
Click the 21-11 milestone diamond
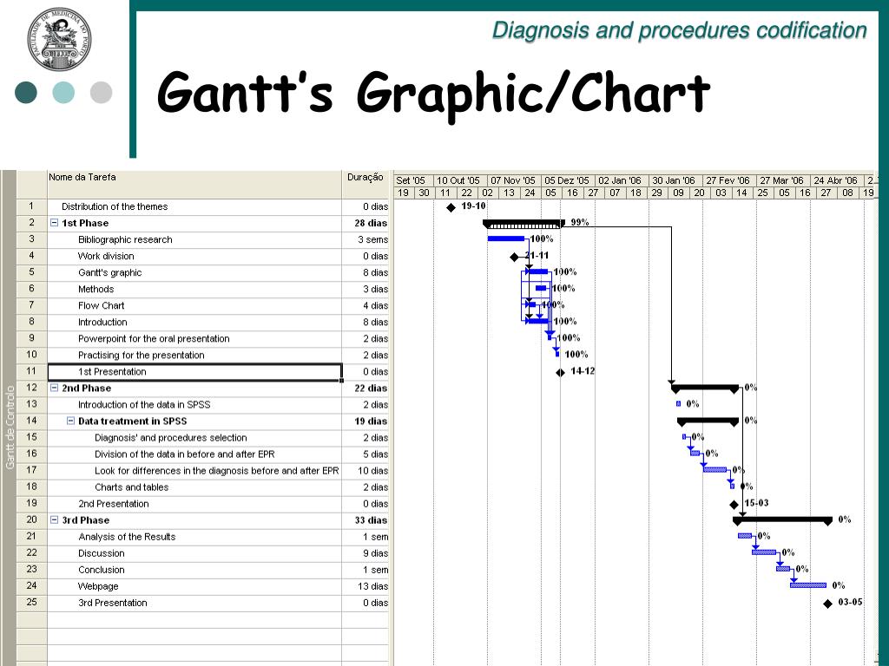pos(514,257)
